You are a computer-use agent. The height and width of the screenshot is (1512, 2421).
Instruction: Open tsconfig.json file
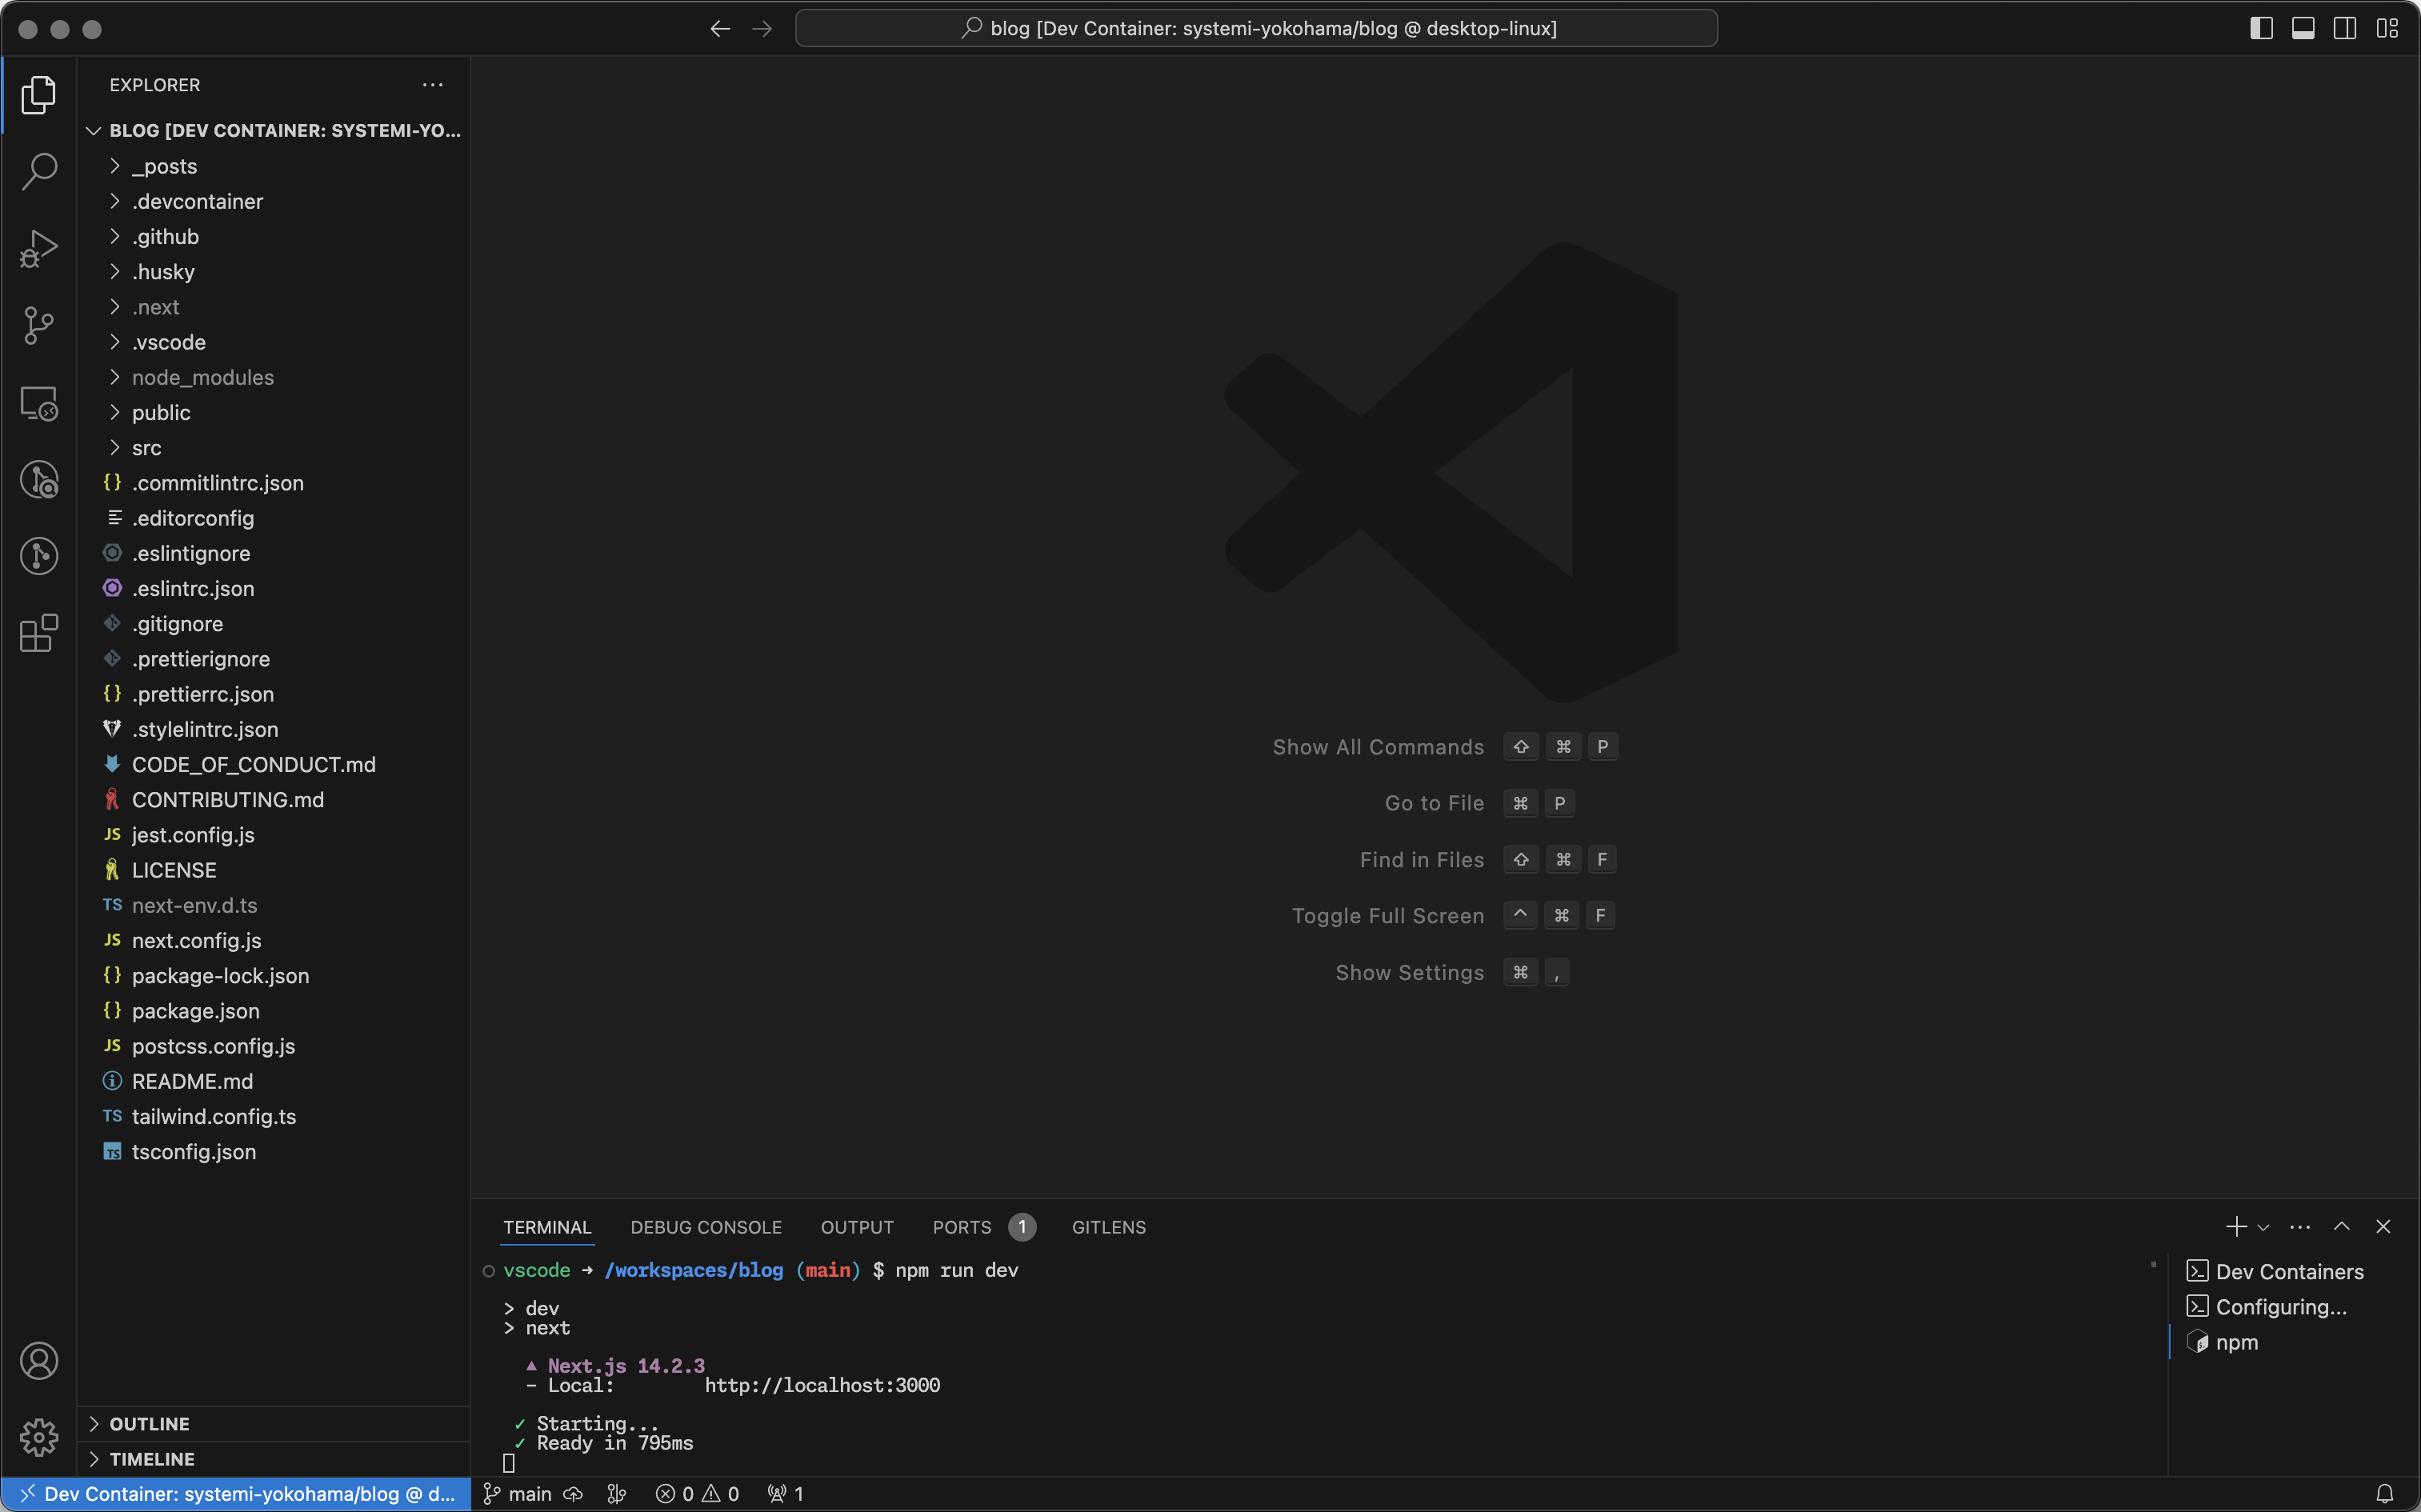[x=273, y=1152]
